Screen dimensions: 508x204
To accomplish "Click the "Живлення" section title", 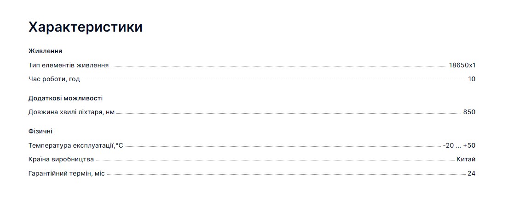I will click(45, 51).
